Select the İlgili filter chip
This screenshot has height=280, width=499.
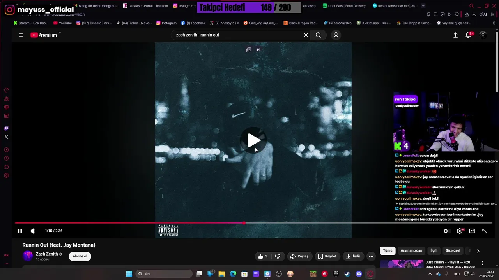coord(434,251)
